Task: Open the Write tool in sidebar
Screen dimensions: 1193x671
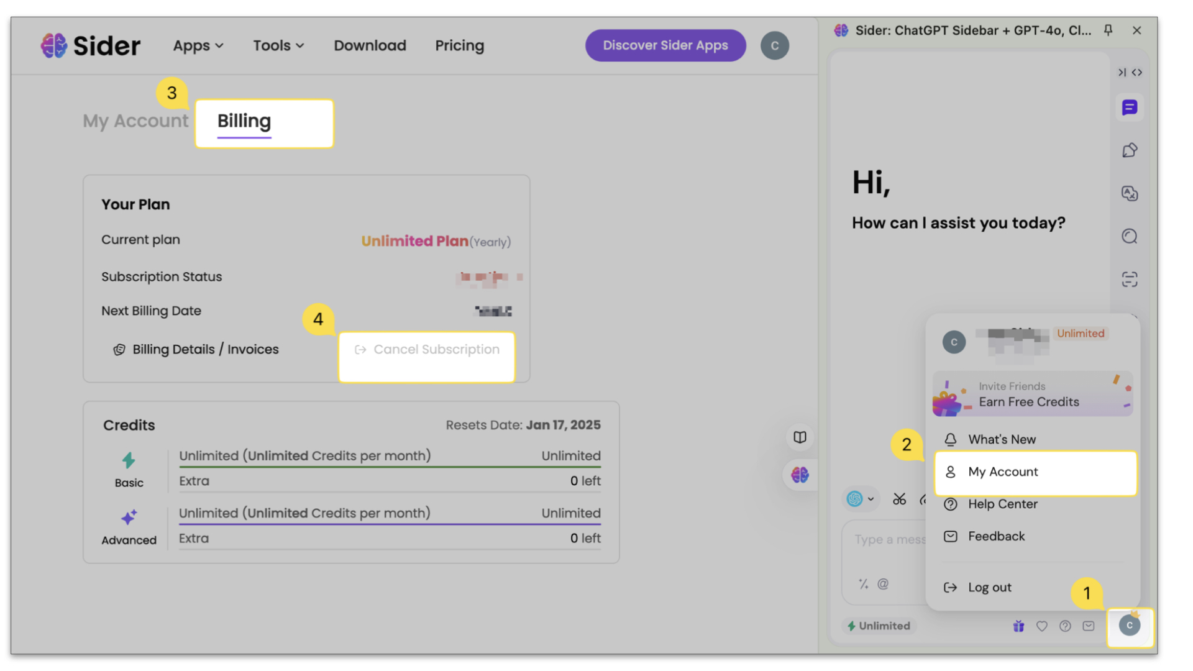Action: click(x=1130, y=150)
